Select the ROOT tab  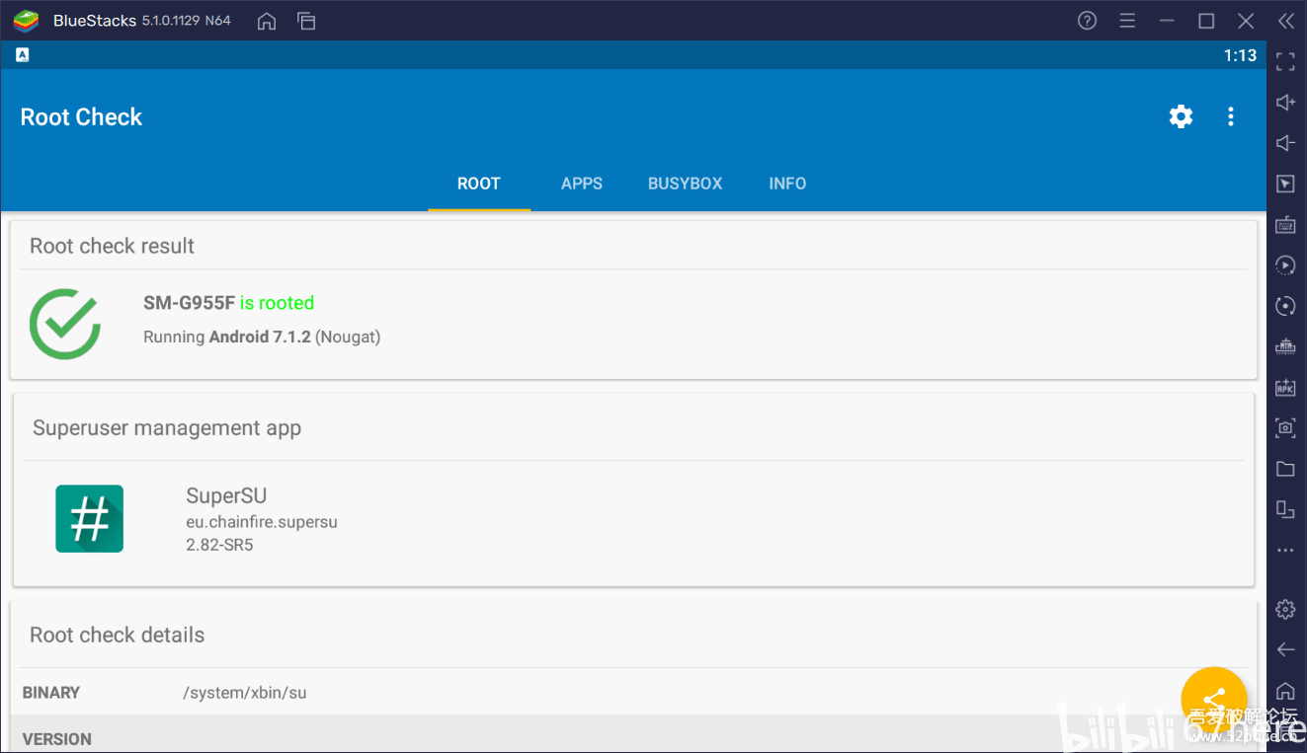click(x=479, y=184)
